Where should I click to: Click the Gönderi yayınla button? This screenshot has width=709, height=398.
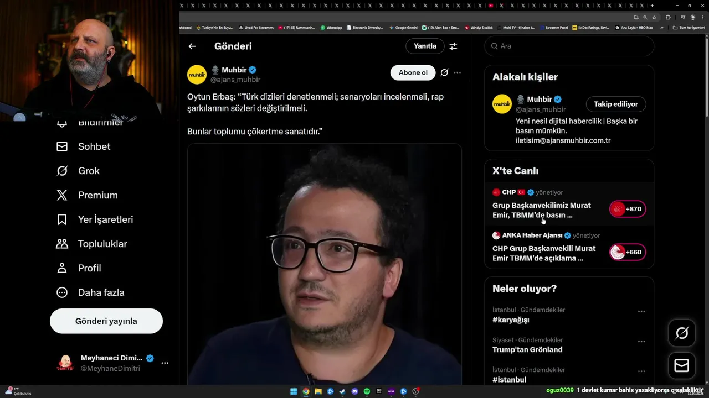[106, 321]
